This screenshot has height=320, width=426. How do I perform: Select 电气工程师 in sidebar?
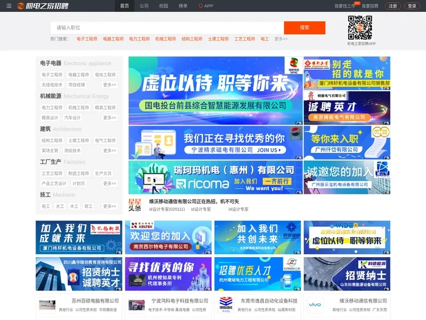[x=105, y=140]
